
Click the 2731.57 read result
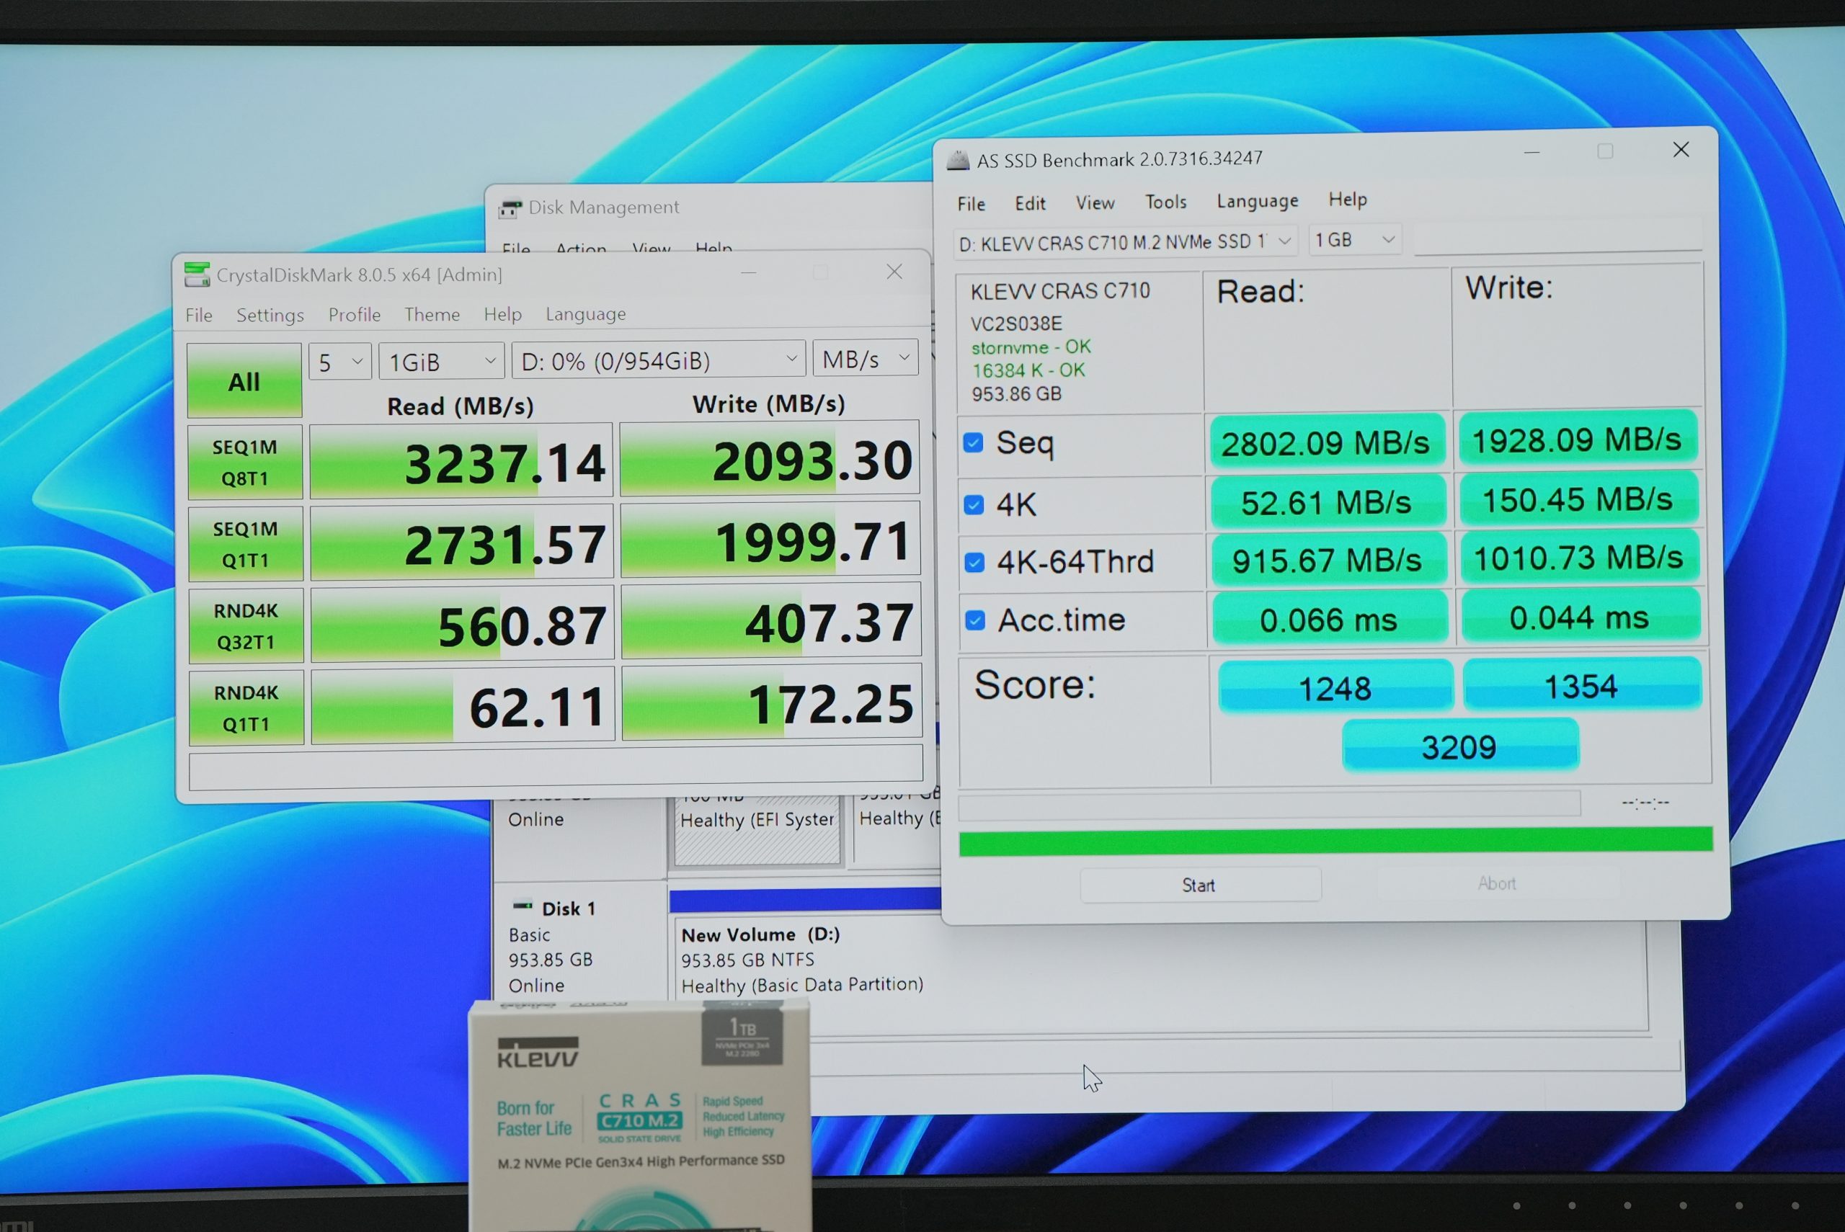(462, 543)
